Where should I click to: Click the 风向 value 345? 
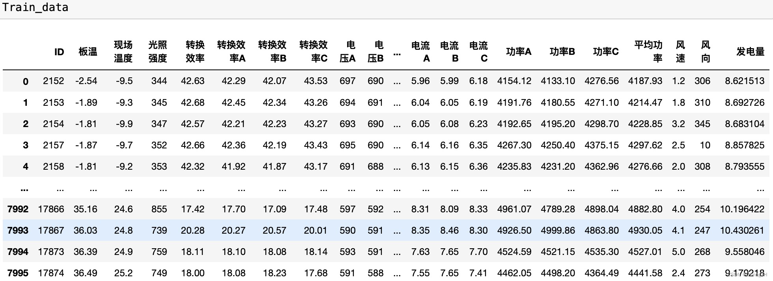[702, 124]
